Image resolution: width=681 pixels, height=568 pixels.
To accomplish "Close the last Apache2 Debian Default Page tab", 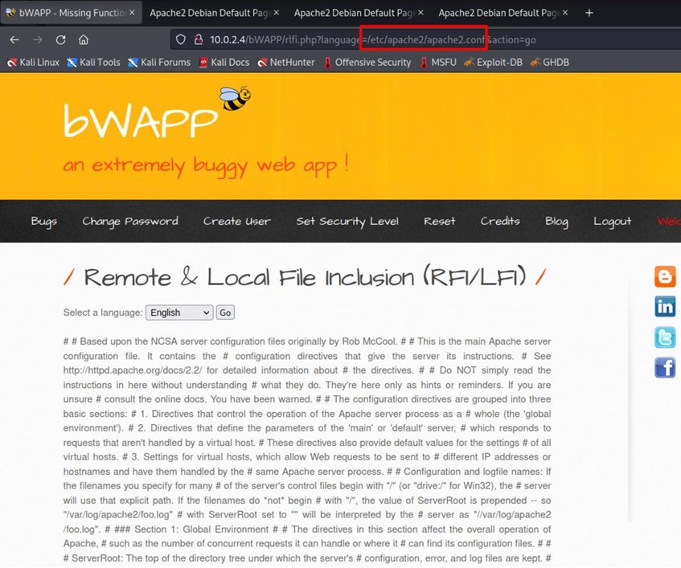I will (x=564, y=13).
